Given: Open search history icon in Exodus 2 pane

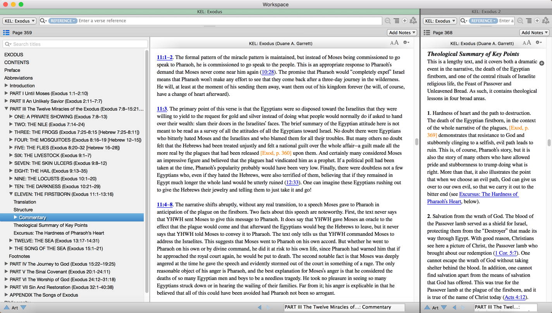Looking at the screenshot, I should 520,21.
